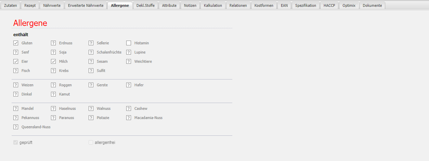Toggle the Haselnuss checkbox
Image resolution: width=429 pixels, height=161 pixels.
tap(53, 108)
